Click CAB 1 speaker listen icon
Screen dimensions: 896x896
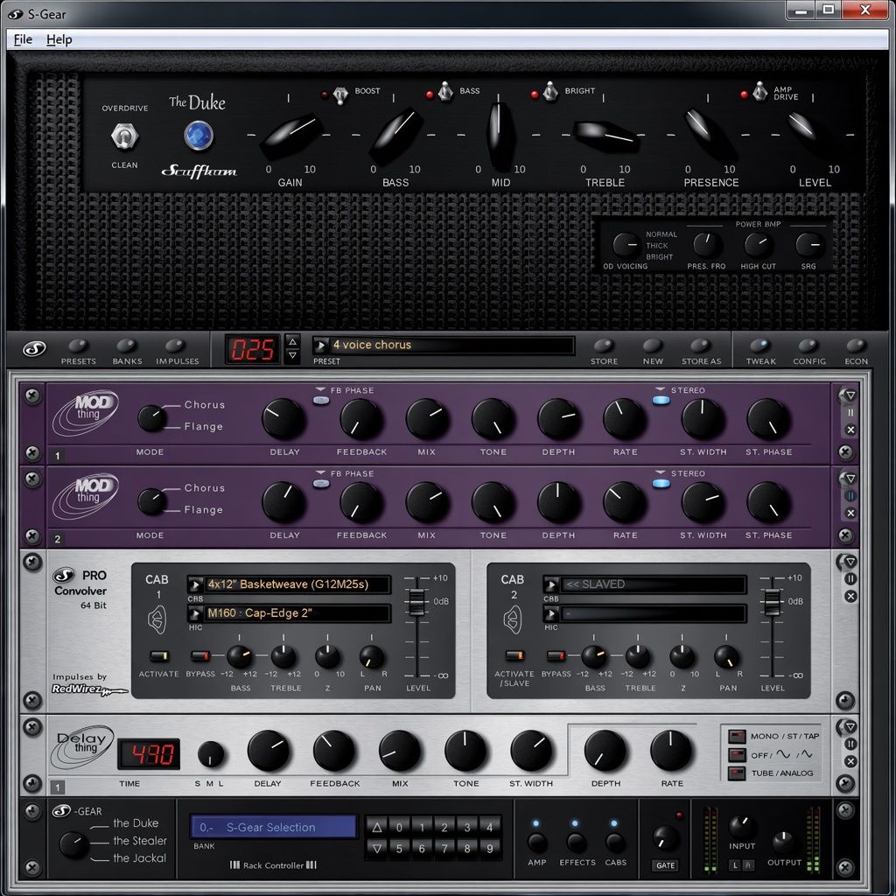(x=157, y=620)
